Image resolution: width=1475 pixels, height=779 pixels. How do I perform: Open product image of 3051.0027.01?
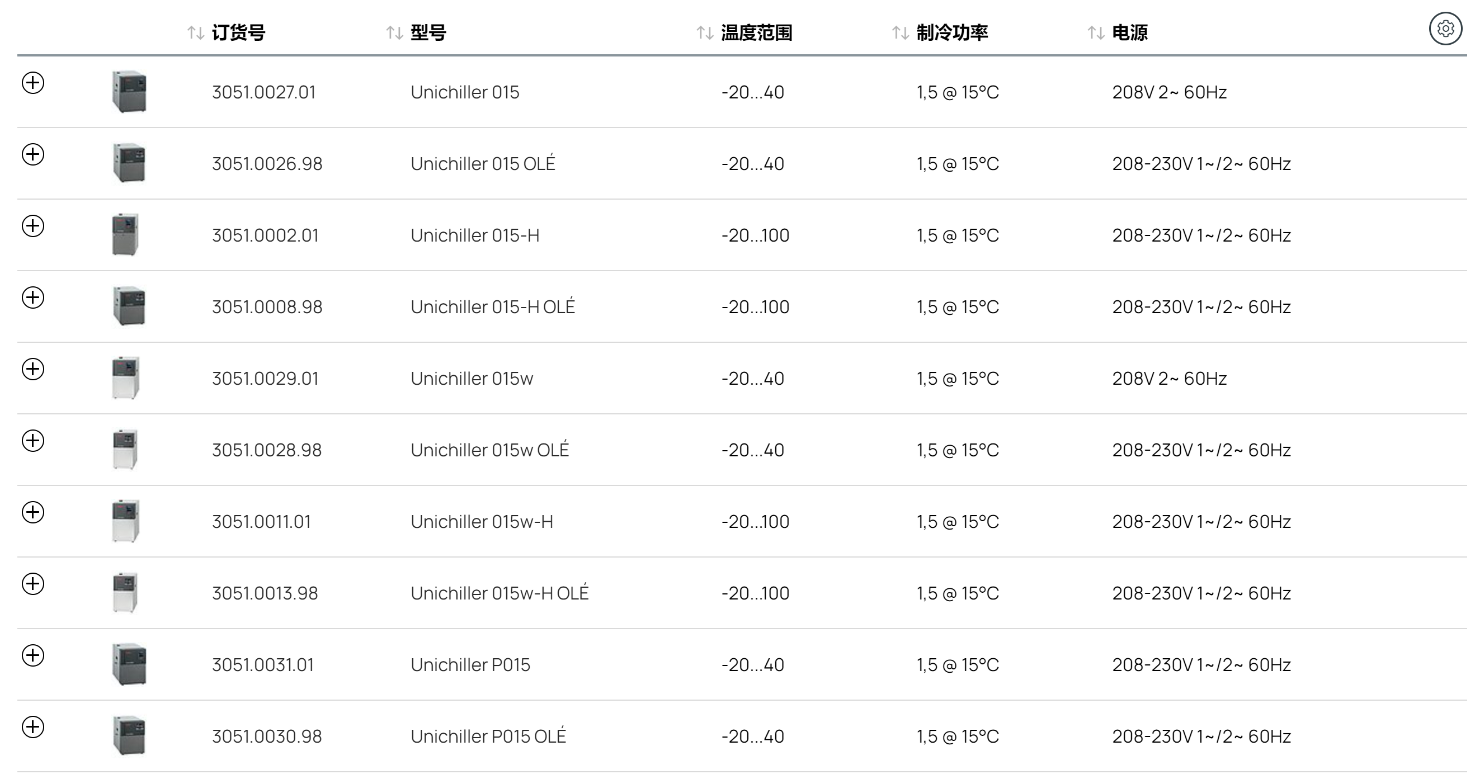click(x=129, y=92)
